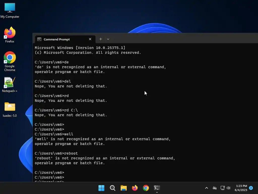Screen dimensions: 258x194
Task: Open File Explorer from taskbar
Action: point(123,188)
